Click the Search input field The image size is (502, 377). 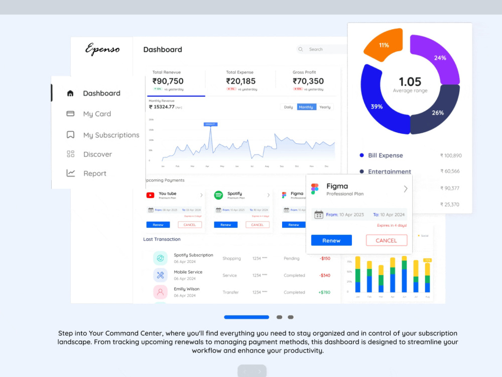(322, 49)
